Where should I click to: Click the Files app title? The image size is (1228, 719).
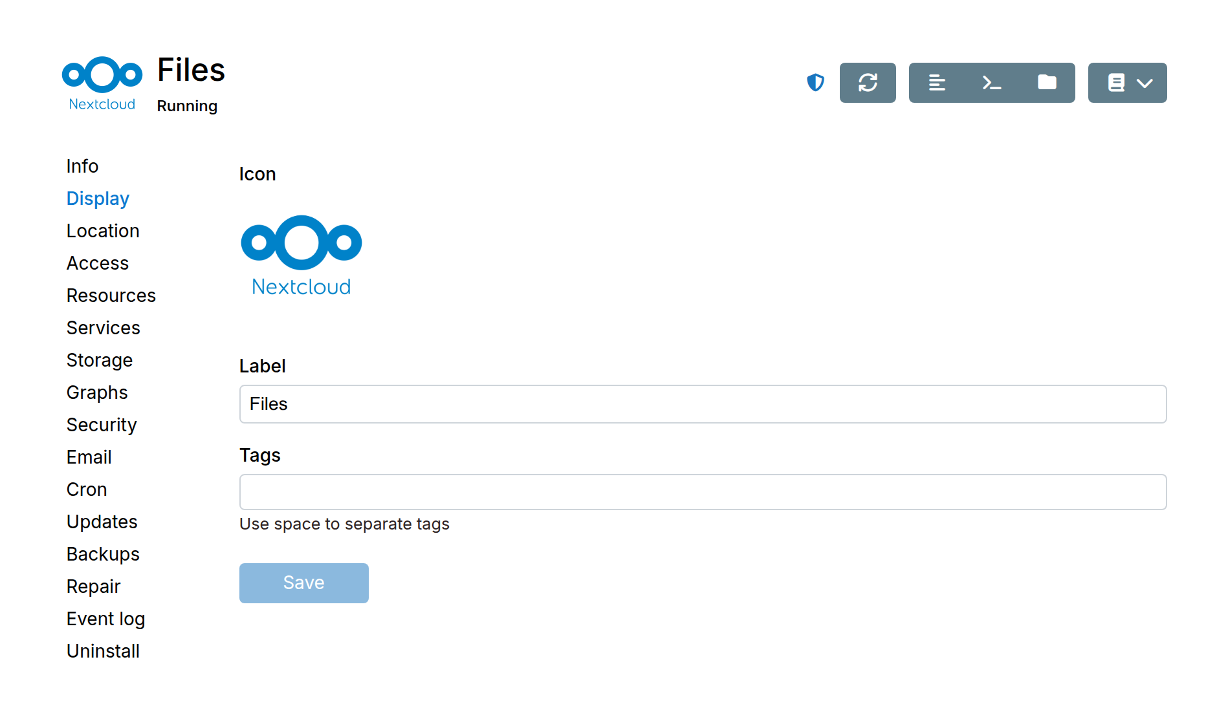coord(191,70)
